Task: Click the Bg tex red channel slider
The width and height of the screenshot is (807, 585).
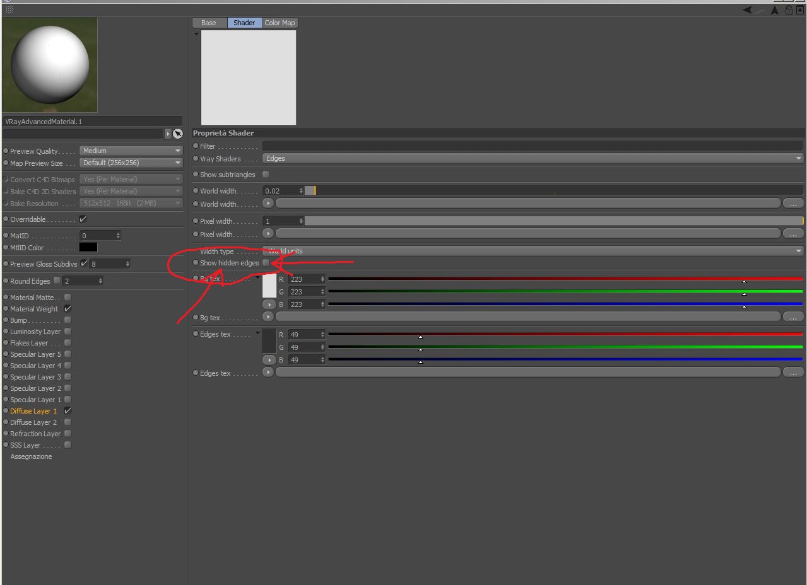Action: point(565,279)
